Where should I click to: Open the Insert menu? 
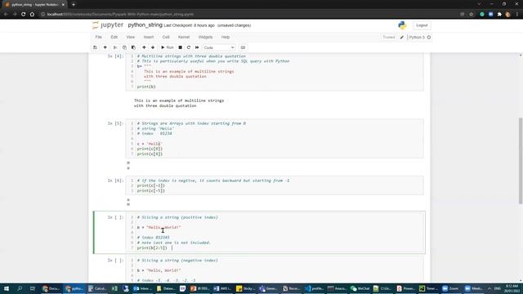pos(149,37)
